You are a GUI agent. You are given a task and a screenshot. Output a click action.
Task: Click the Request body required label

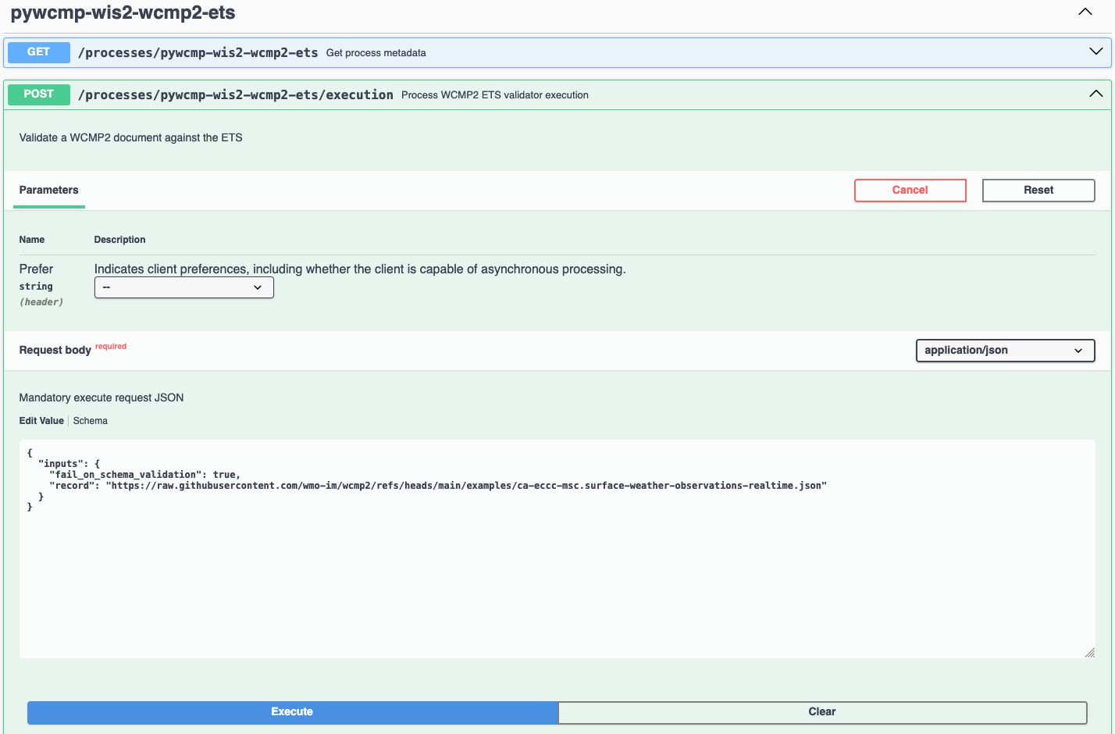55,350
